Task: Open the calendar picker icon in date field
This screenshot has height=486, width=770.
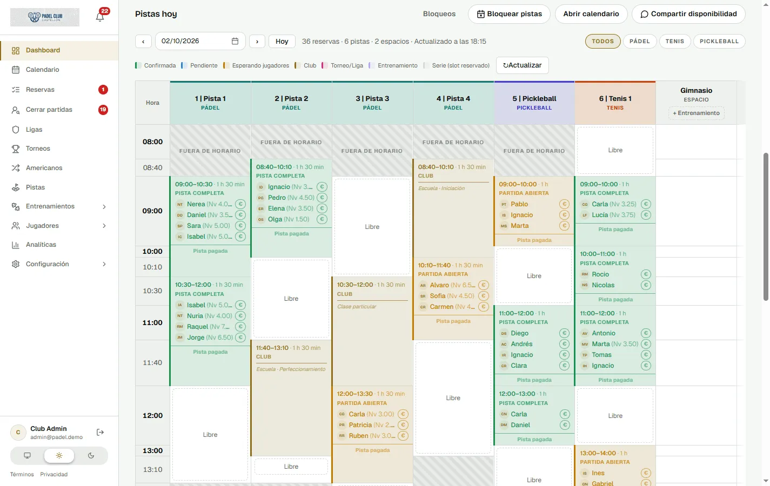Action: pos(235,41)
